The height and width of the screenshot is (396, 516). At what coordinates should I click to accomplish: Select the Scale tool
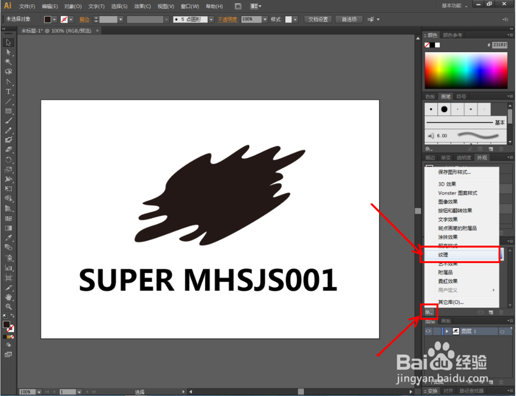tap(8, 170)
